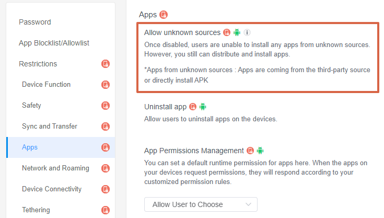Open the Password section in the sidebar
Screen dimensions: 384x218
[35, 22]
